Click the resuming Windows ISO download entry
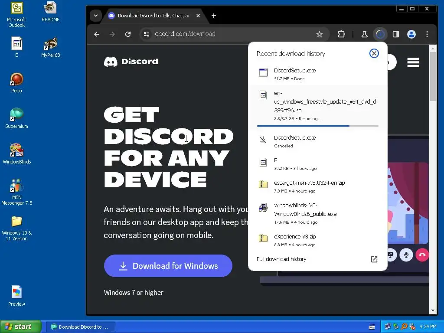The image size is (444, 333). pyautogui.click(x=317, y=108)
